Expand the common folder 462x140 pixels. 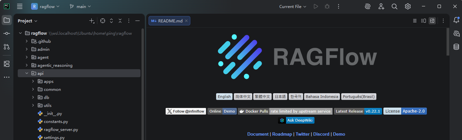tap(33, 90)
